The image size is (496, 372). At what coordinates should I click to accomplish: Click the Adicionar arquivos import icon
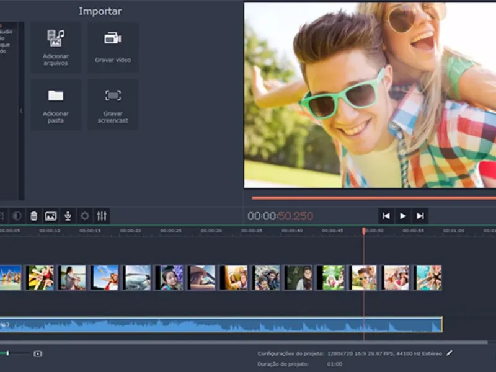pos(56,48)
